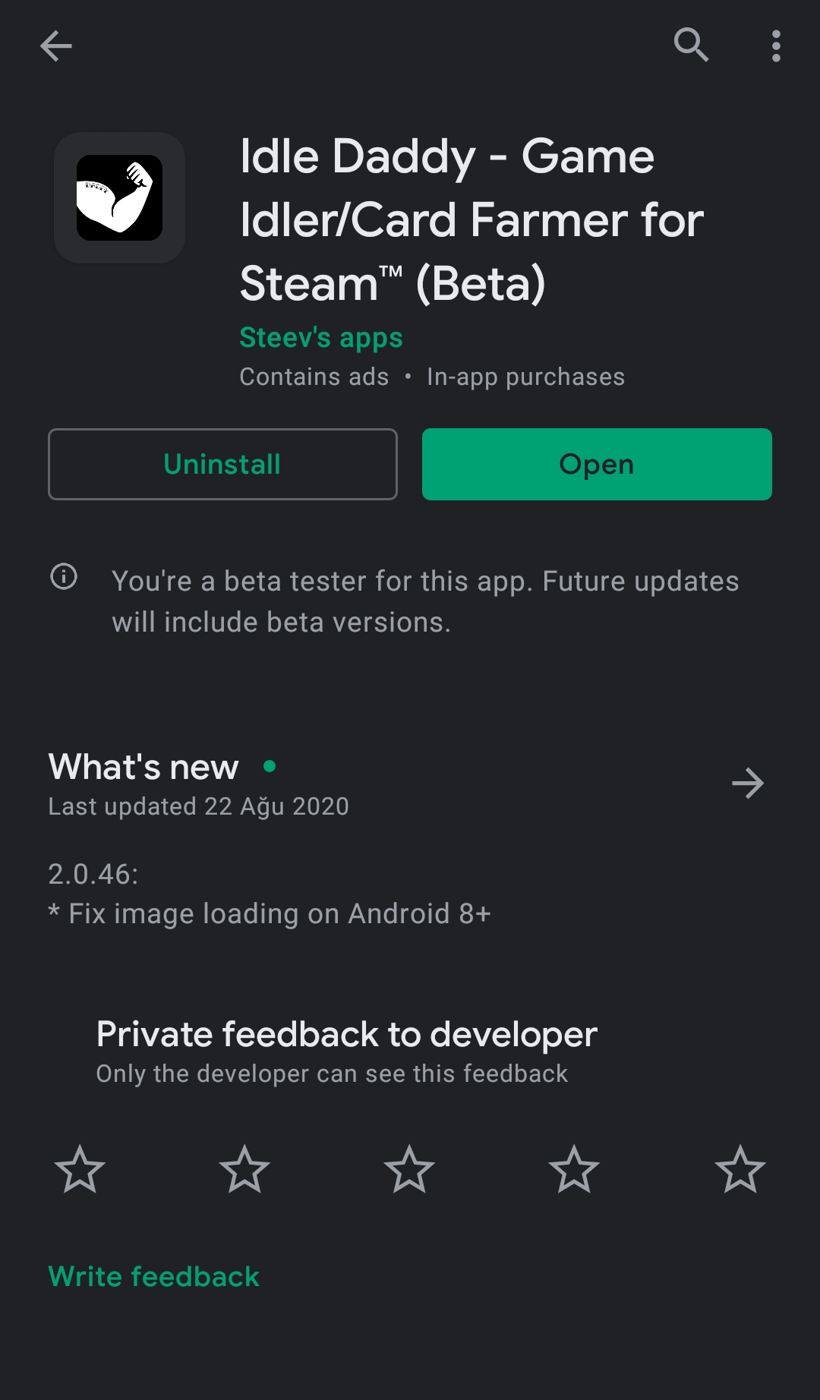Rate four stars in private feedback
This screenshot has height=1400, width=820.
coord(574,1169)
